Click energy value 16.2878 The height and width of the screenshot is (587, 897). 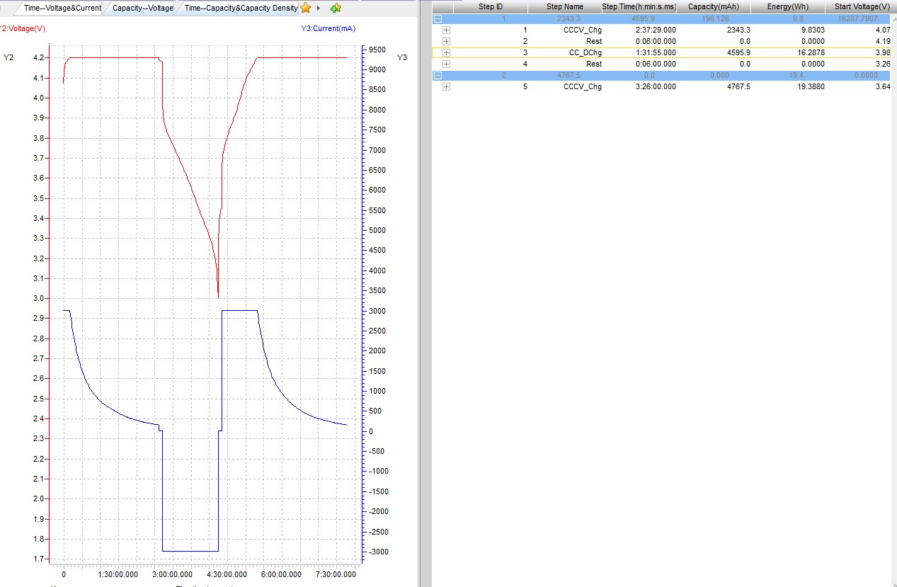click(x=809, y=52)
